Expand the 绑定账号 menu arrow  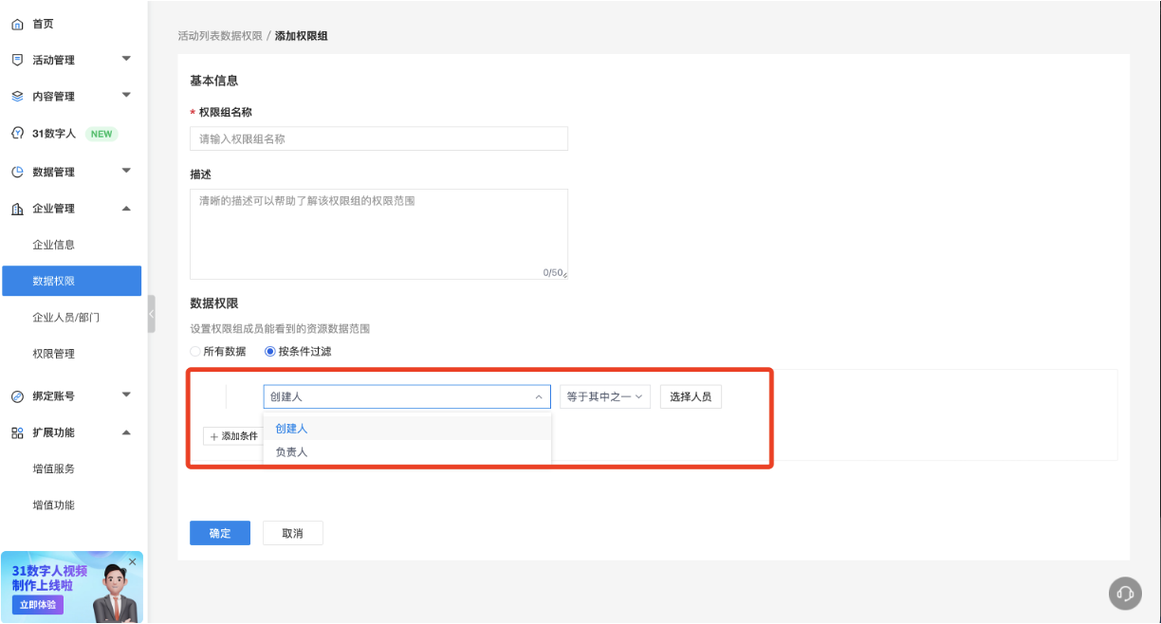[x=126, y=395]
